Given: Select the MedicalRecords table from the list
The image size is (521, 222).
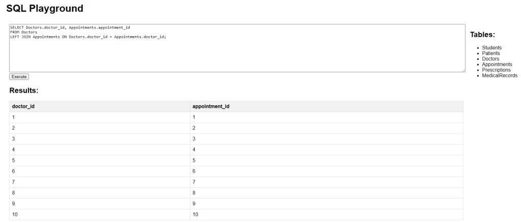Looking at the screenshot, I should pyautogui.click(x=500, y=76).
